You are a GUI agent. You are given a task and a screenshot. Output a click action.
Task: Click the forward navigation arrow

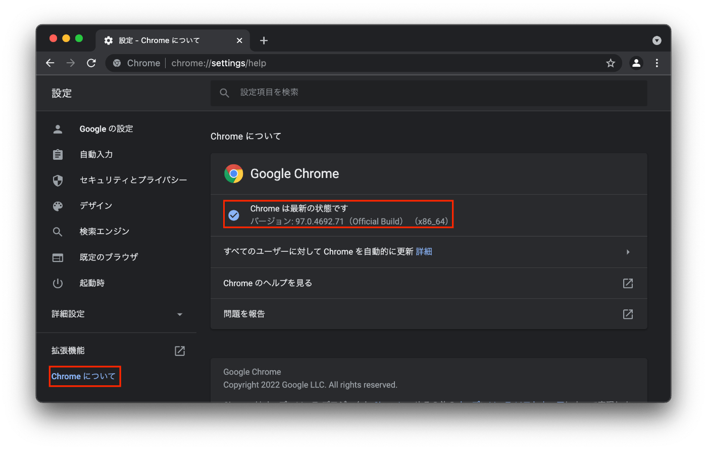tap(71, 63)
